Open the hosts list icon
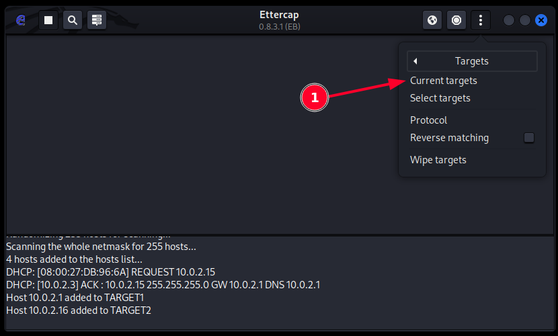The height and width of the screenshot is (336, 558). click(97, 20)
